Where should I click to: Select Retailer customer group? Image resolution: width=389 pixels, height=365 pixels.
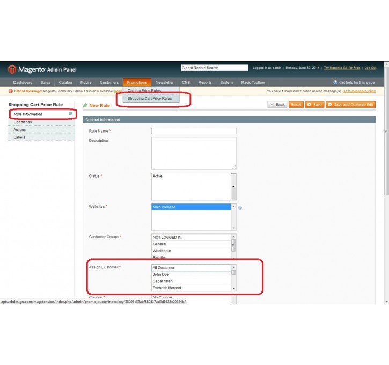[192, 257]
